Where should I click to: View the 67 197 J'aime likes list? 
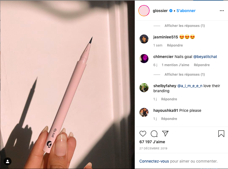click(x=152, y=142)
